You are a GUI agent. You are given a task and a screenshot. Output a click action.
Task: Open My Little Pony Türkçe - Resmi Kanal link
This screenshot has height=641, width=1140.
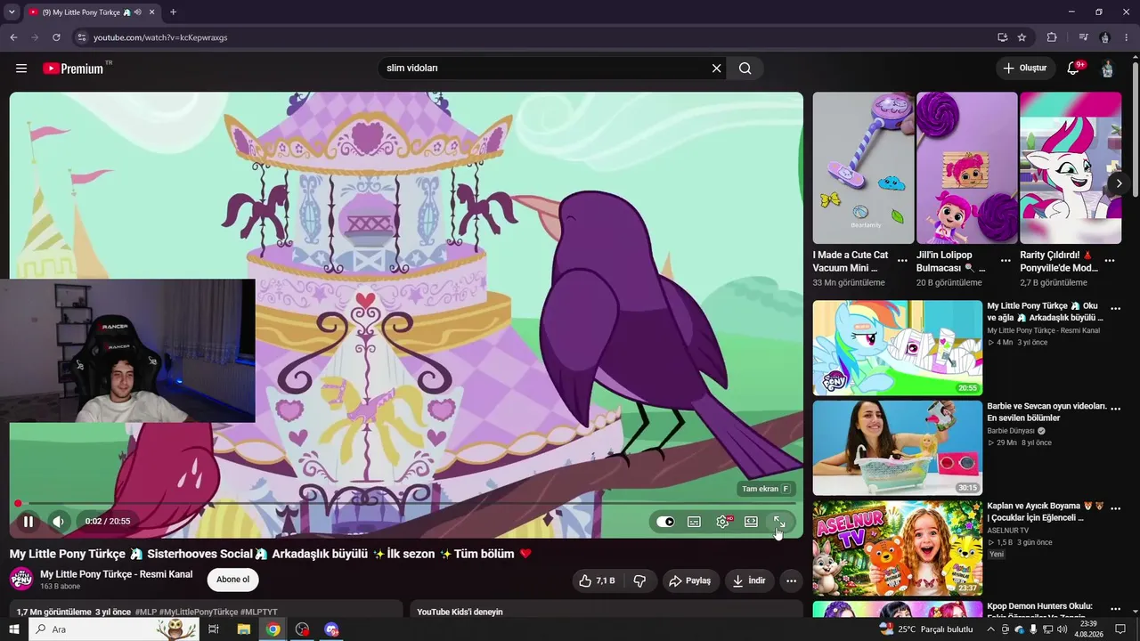(117, 574)
